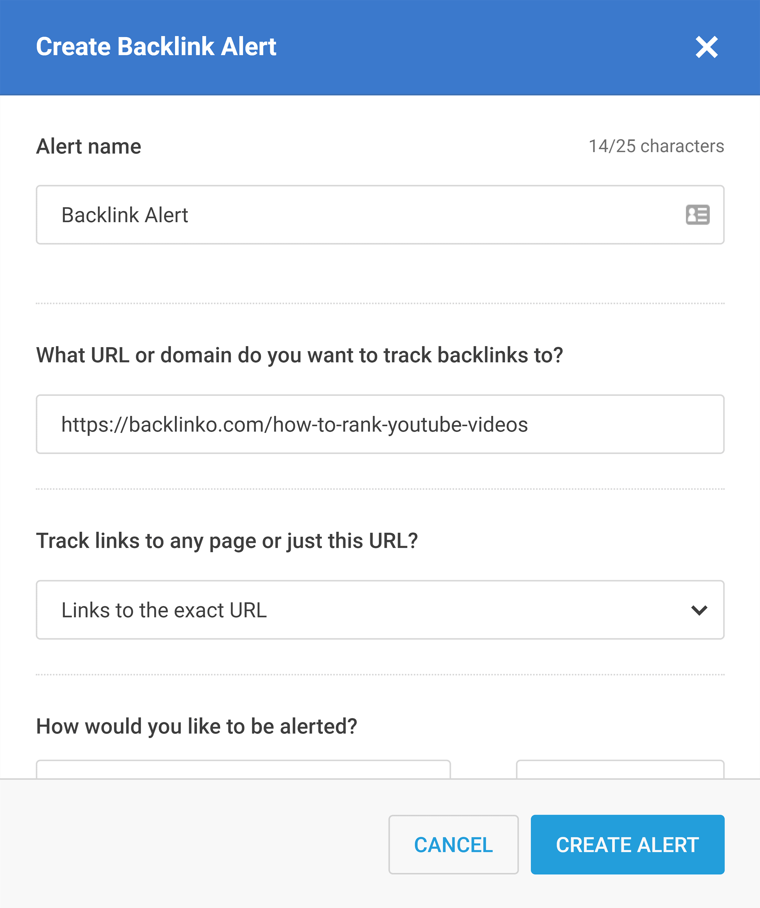Click the URL tracking domain field

(380, 424)
